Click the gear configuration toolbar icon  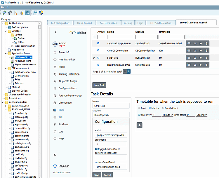tap(27, 13)
